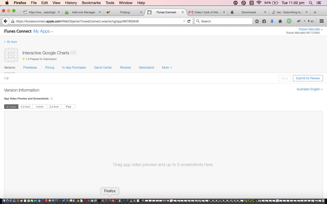
Task: Open the Prerelease section
Action: coord(30,68)
